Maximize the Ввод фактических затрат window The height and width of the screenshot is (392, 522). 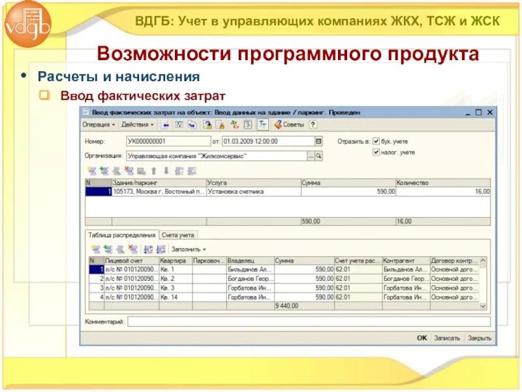pos(478,112)
